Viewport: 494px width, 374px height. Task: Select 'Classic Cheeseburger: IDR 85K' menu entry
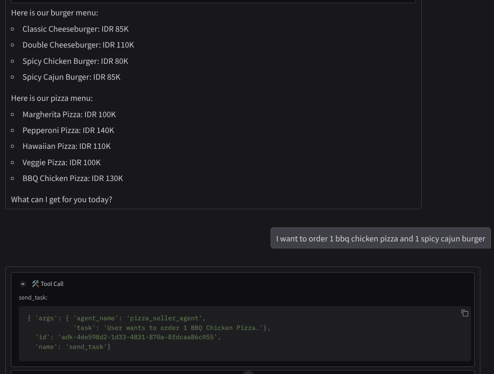75,29
